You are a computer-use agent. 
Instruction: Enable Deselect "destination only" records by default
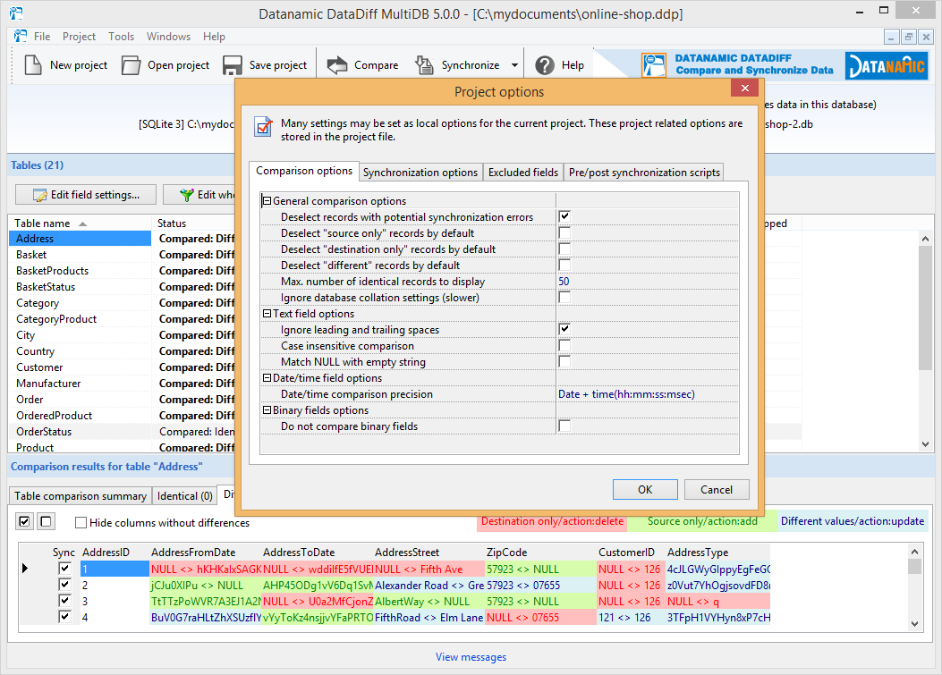[x=564, y=249]
